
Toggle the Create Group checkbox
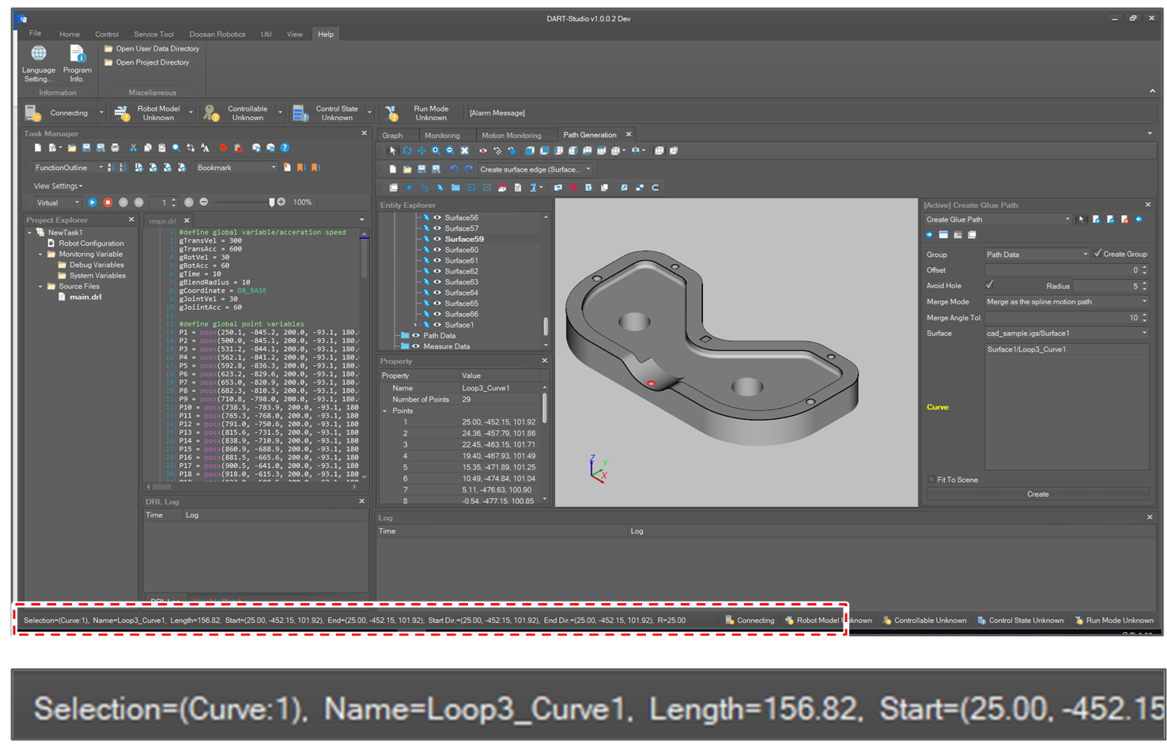click(1097, 254)
